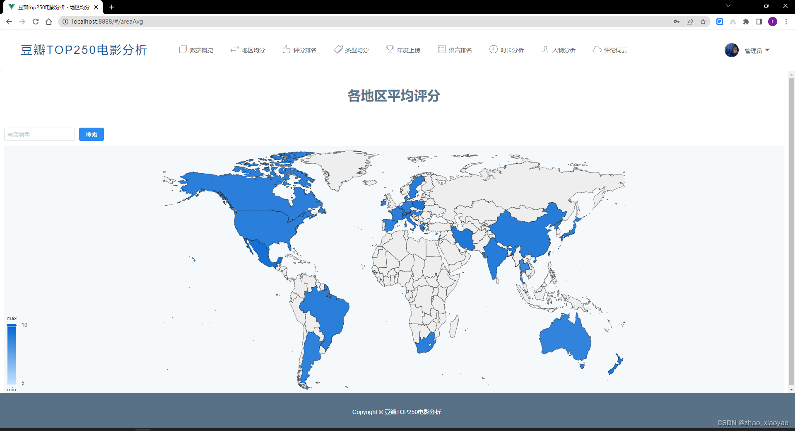
Task: Click the 电影类型 input field
Action: 39,134
